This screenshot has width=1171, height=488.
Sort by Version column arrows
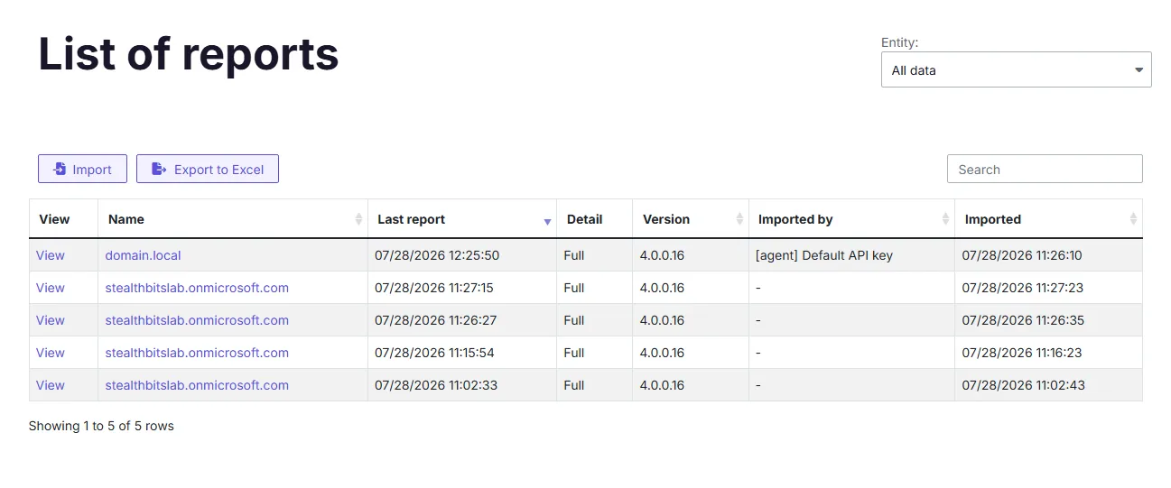739,219
